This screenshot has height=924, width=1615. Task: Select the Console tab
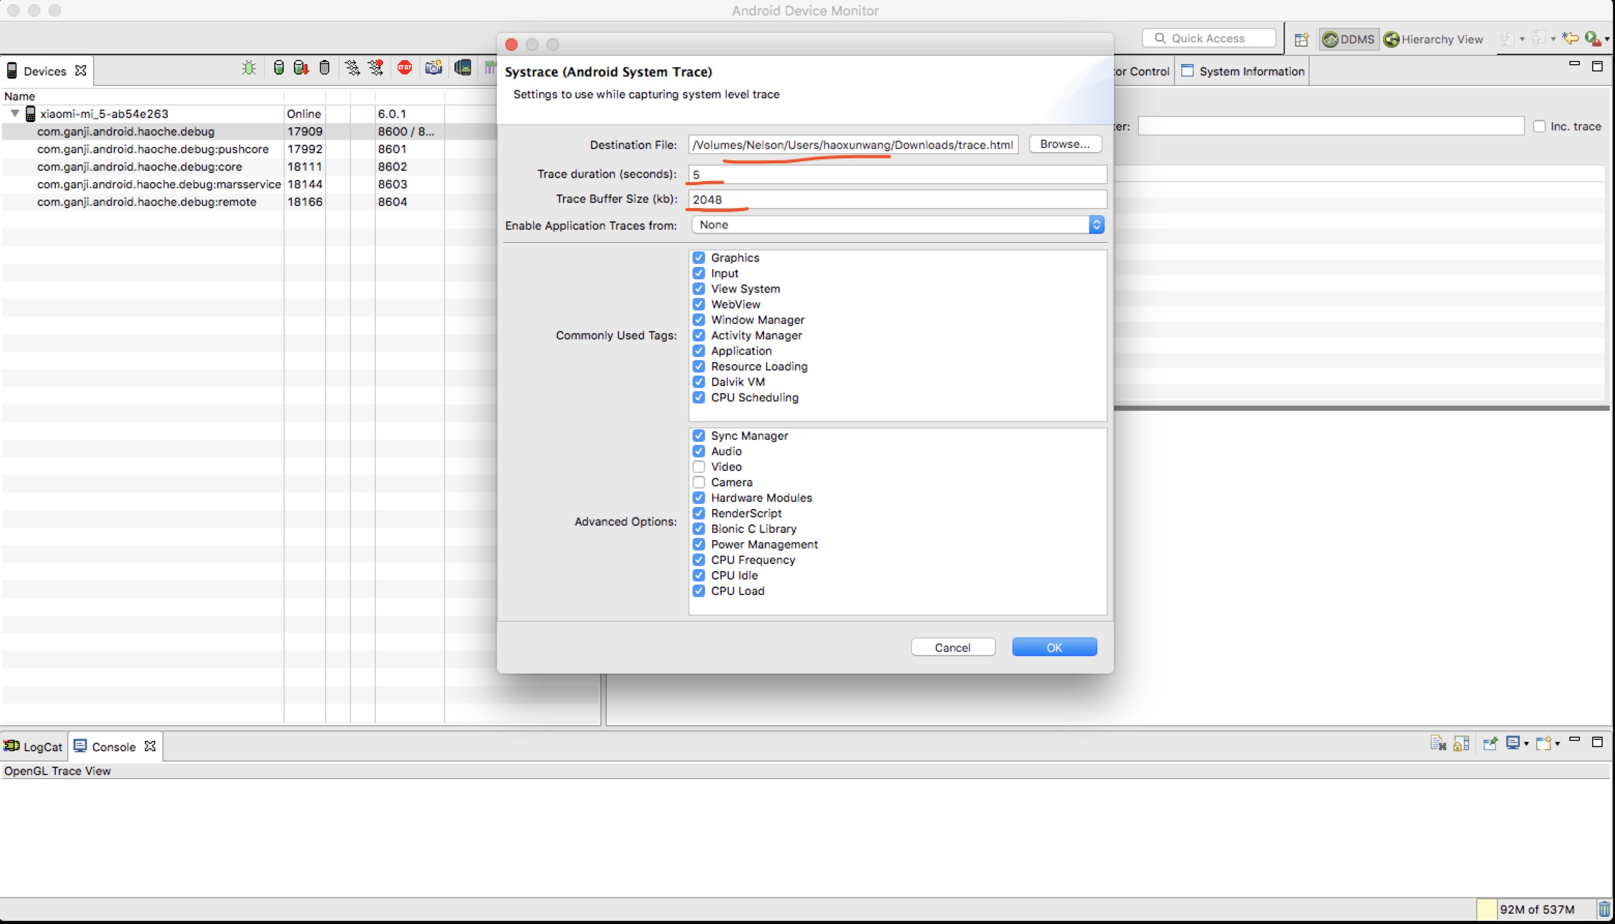click(x=114, y=747)
